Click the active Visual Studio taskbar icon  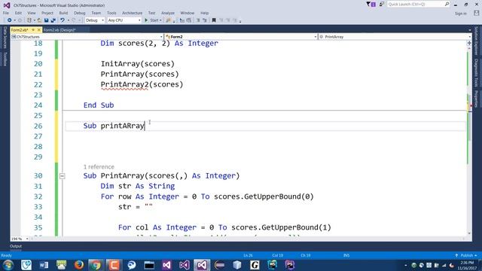202,265
